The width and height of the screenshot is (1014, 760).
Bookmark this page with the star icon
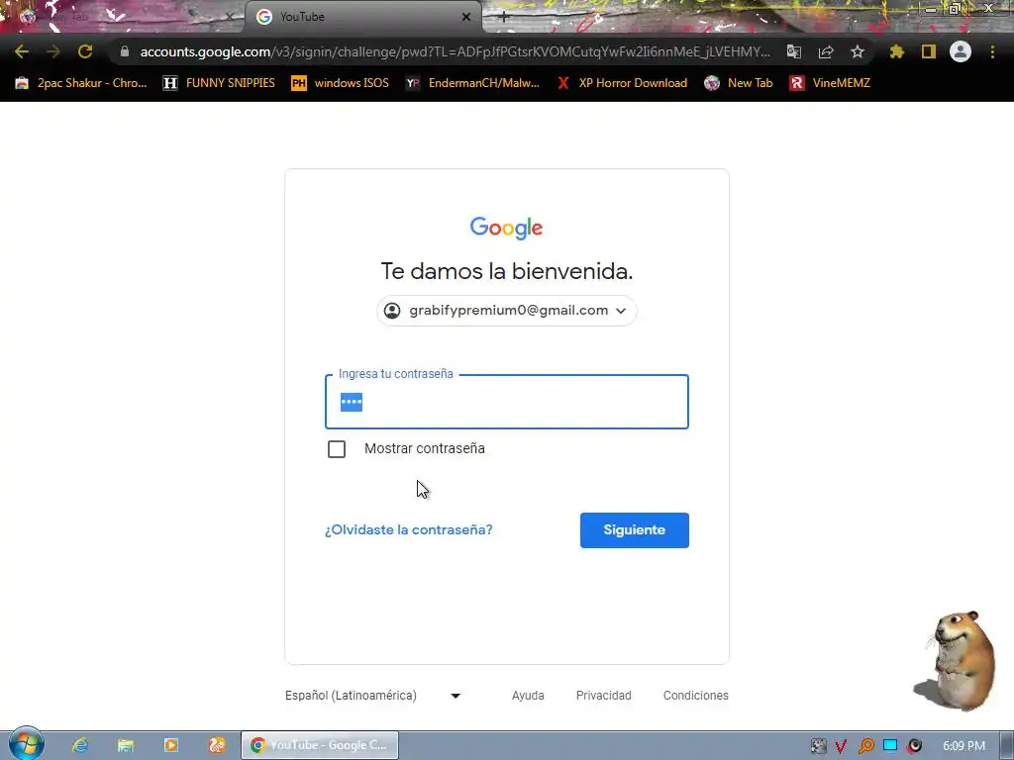[x=858, y=51]
